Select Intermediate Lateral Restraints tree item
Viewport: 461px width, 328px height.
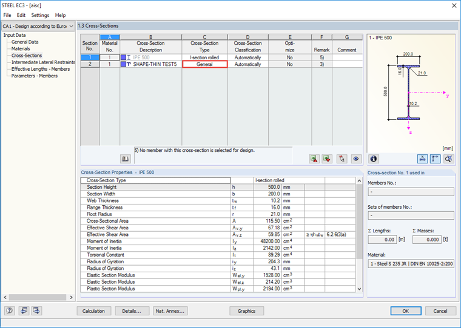[43, 62]
